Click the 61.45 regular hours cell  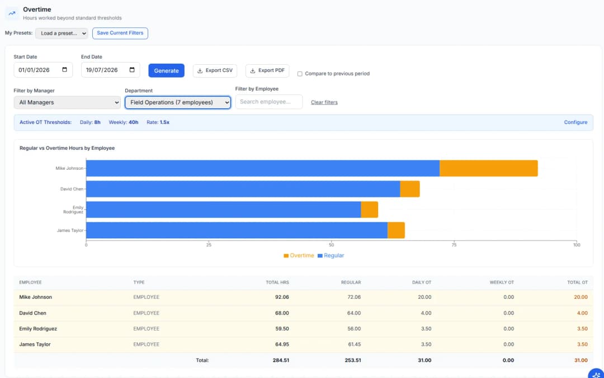pos(355,344)
